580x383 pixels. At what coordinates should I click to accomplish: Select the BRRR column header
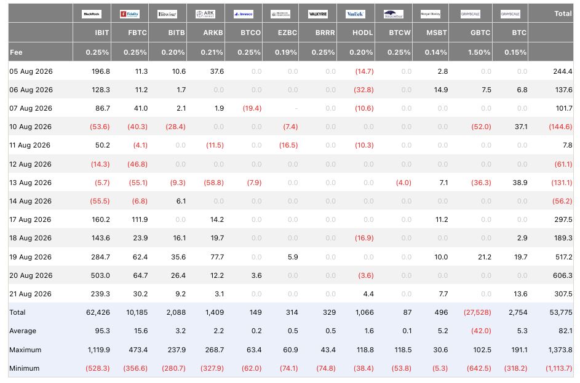(x=325, y=33)
